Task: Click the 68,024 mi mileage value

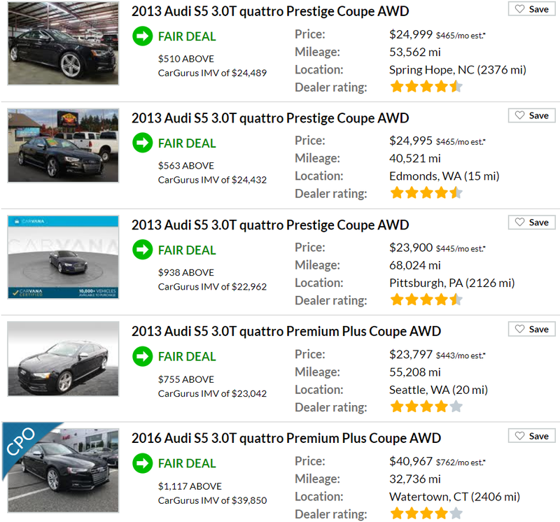Action: tap(415, 265)
